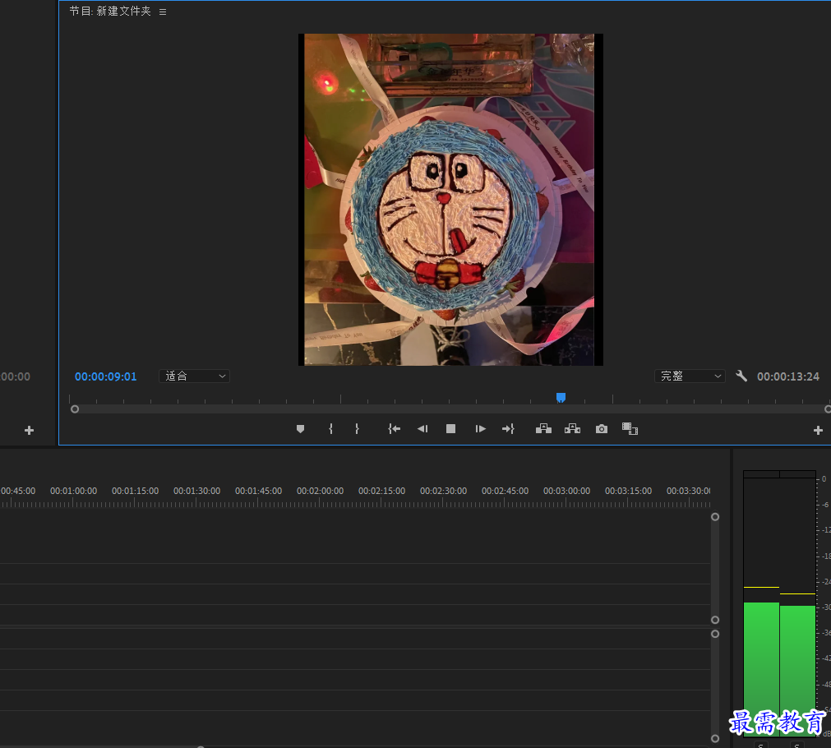Click 00:02:30:00 on the timeline ruler
The image size is (831, 748).
(x=444, y=491)
